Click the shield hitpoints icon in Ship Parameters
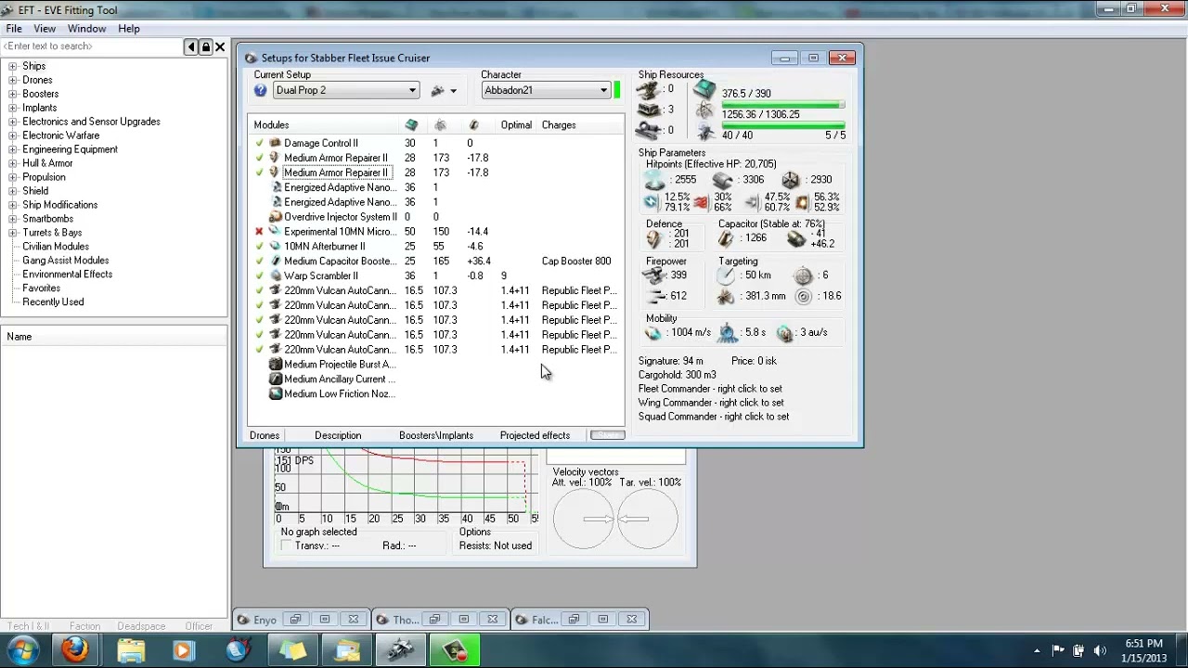This screenshot has width=1188, height=668. 656,180
